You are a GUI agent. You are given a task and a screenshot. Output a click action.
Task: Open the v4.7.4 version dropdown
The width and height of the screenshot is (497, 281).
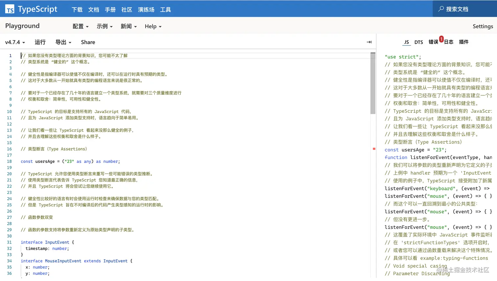[15, 42]
